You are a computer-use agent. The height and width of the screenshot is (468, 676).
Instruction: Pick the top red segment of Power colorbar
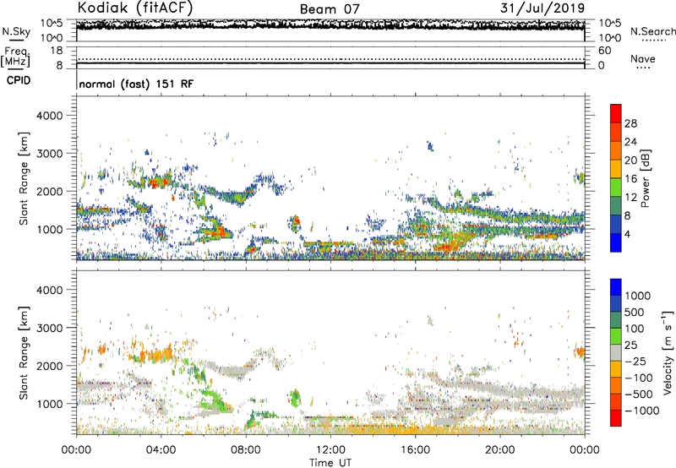[616, 113]
